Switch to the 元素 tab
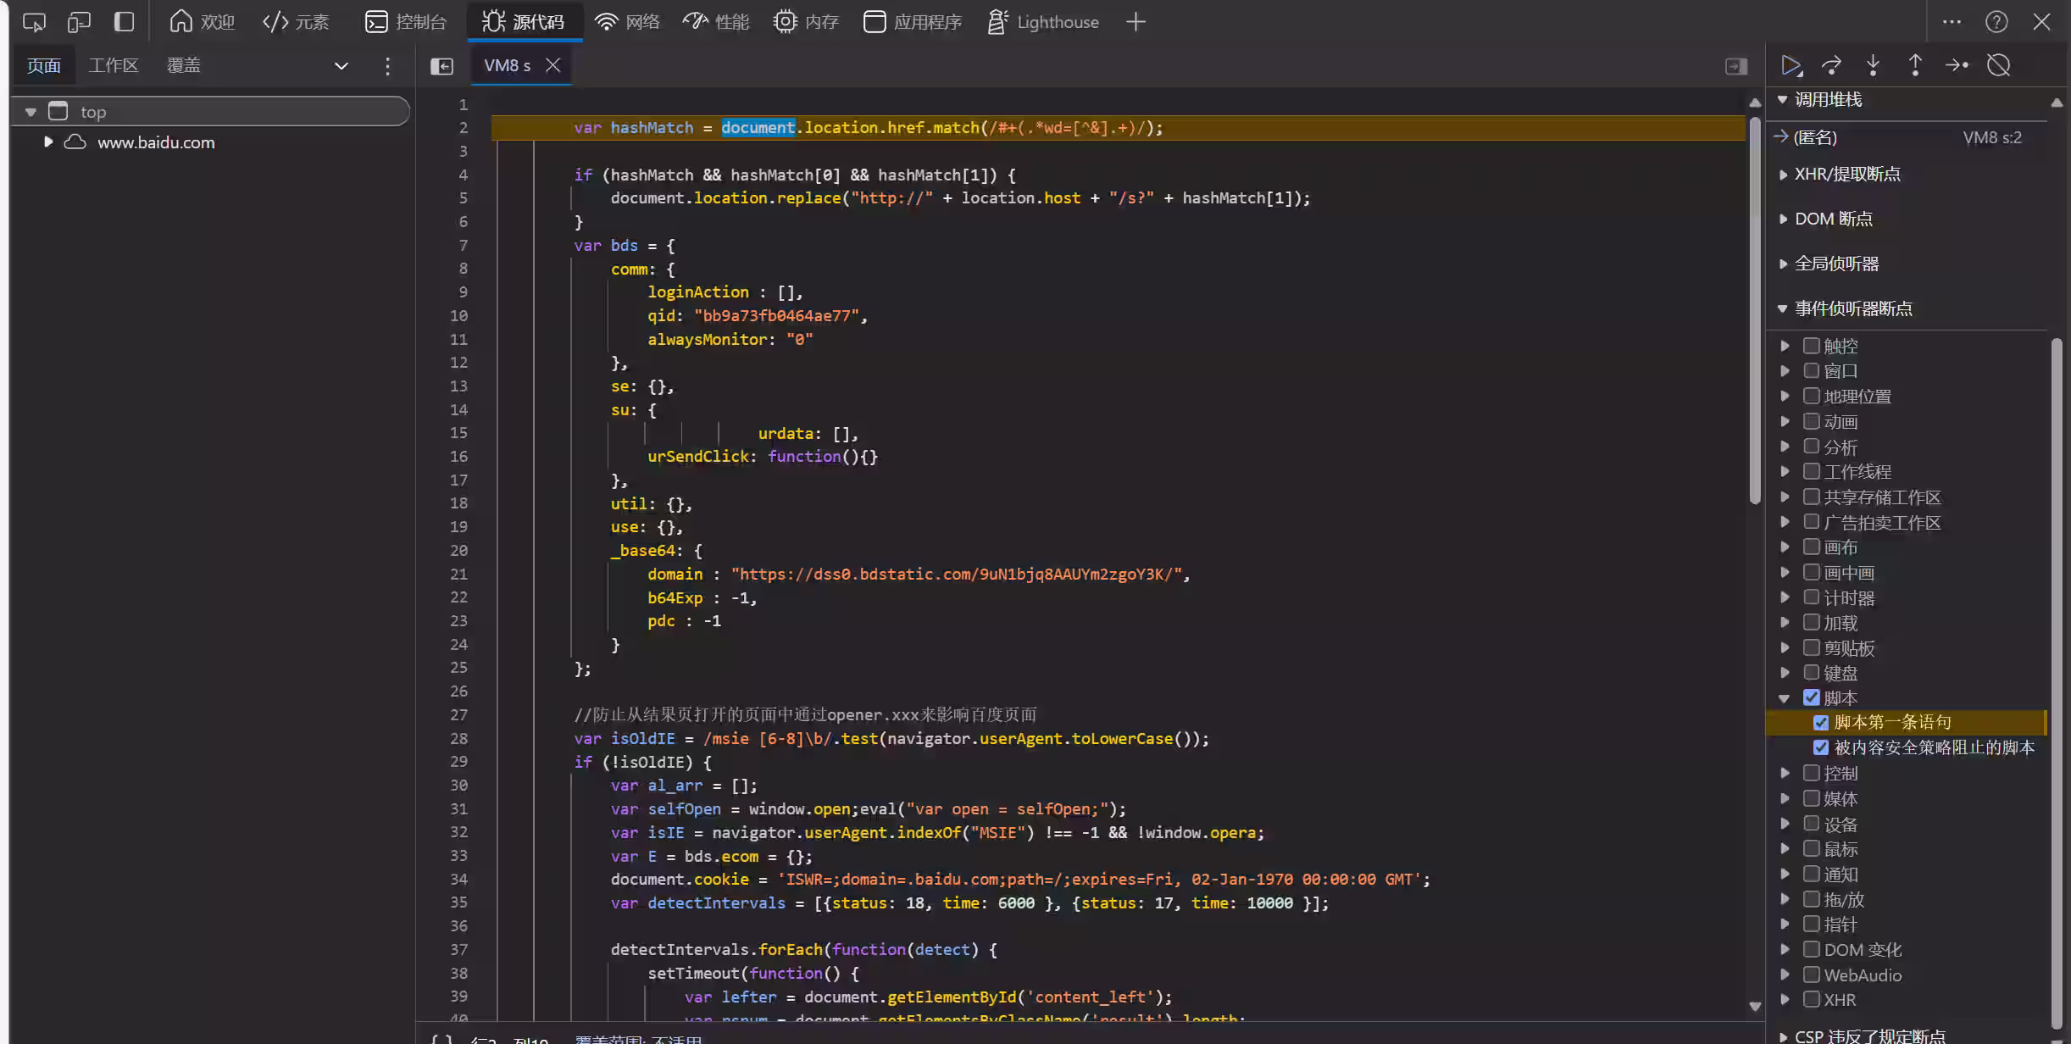 point(296,22)
